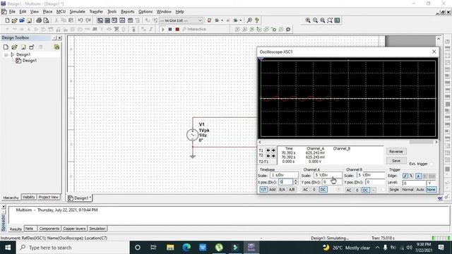Click the Save button in the oscilloscope
Screen dimensions: 452x254
pos(395,161)
